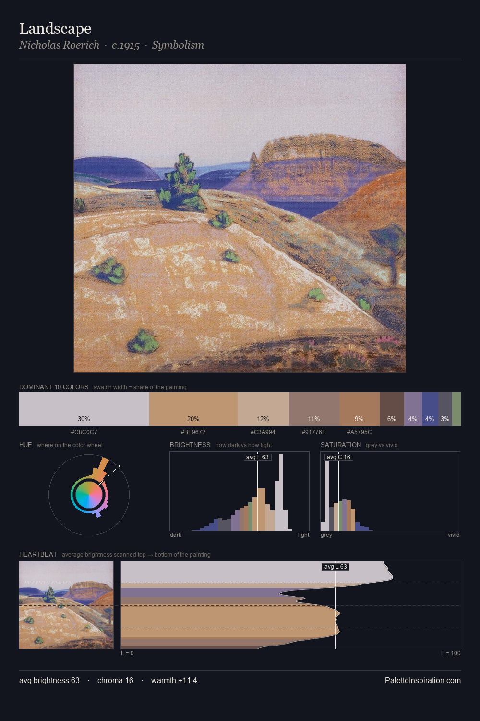Select the tan 20% color swatch
480x721 pixels.
(193, 409)
